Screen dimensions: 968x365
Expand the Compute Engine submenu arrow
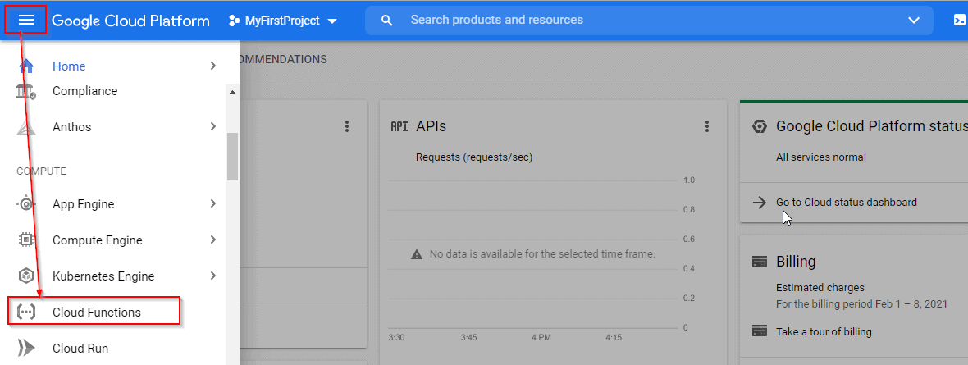[213, 240]
